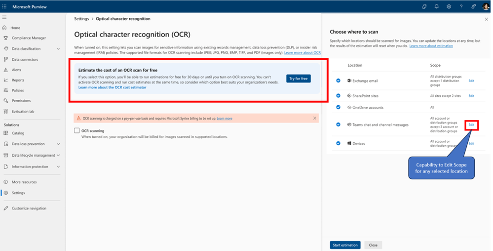Click the what's new megaphone icon
Image resolution: width=493 pixels, height=251 pixels.
pos(424,6)
